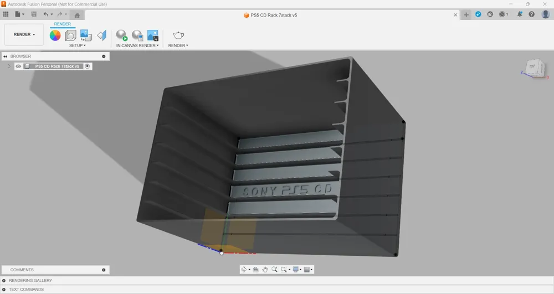
Task: Expand the Rendering Gallery panel
Action: click(4, 281)
